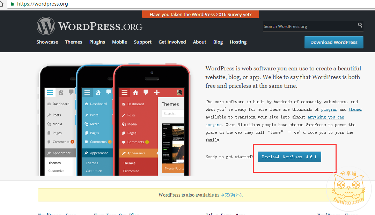The image size is (375, 215).
Task: Focus the Search WordPress.org field
Action: tap(310, 26)
